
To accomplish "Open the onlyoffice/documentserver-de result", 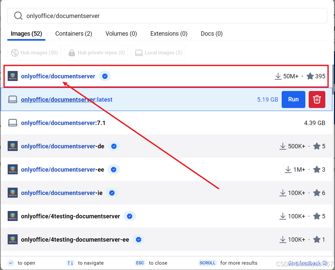I will click(x=63, y=146).
